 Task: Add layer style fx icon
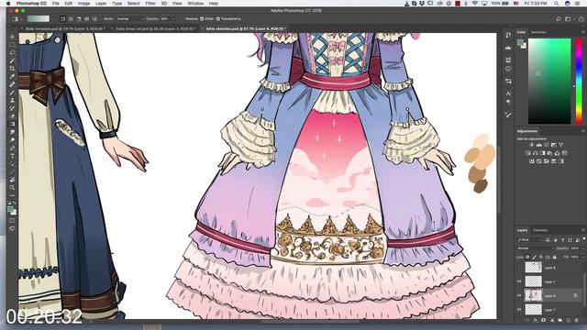coord(536,320)
